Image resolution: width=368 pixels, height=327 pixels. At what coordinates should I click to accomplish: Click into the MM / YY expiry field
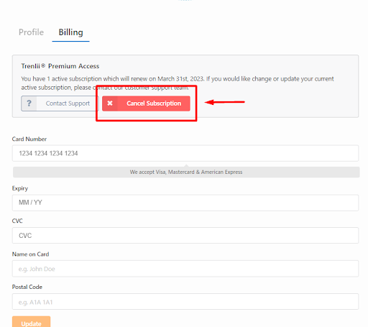185,203
